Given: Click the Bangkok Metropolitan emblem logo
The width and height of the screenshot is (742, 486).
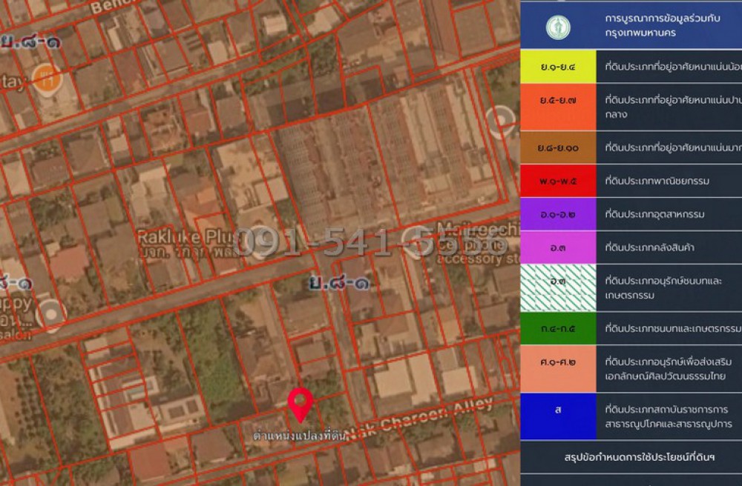Looking at the screenshot, I should coord(558,27).
